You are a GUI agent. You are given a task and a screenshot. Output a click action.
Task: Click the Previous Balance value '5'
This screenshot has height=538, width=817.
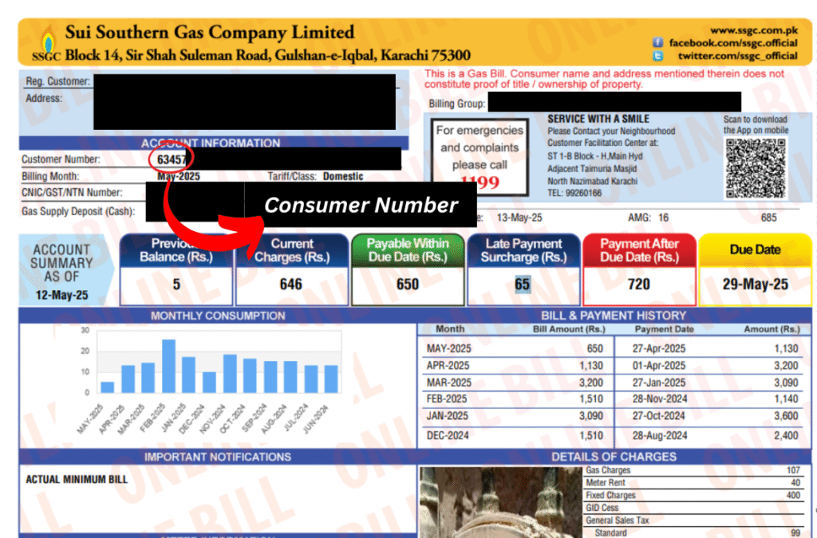(176, 285)
